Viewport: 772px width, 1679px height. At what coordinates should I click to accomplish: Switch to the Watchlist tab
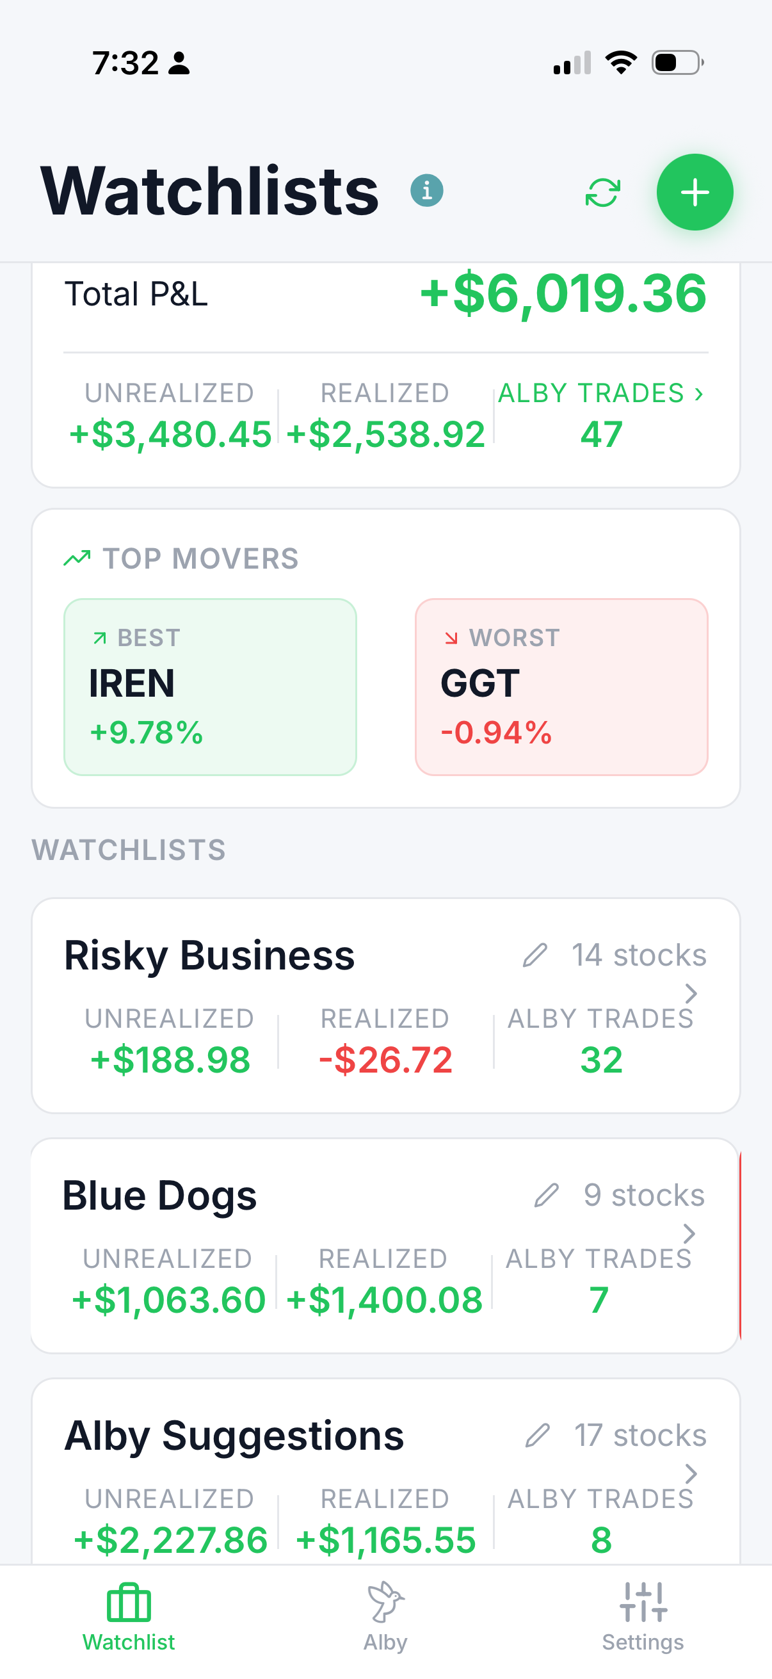point(128,1616)
